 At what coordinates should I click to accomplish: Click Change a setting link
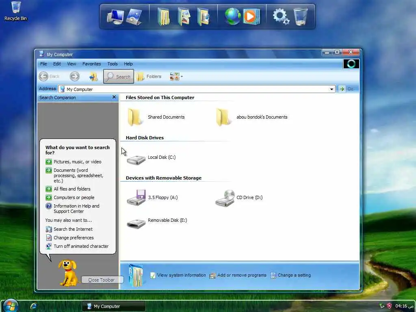click(x=290, y=275)
